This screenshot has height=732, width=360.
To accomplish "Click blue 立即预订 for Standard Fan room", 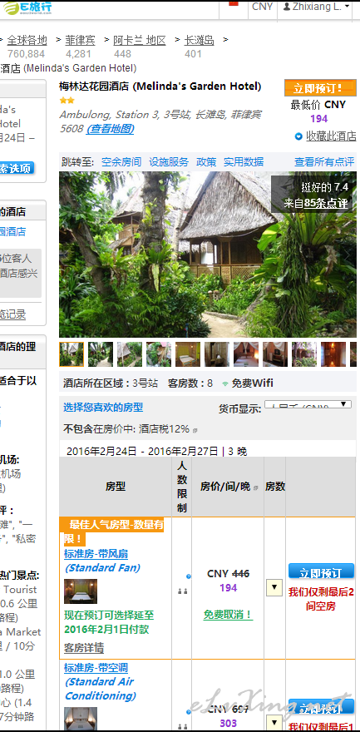I will pos(321,572).
